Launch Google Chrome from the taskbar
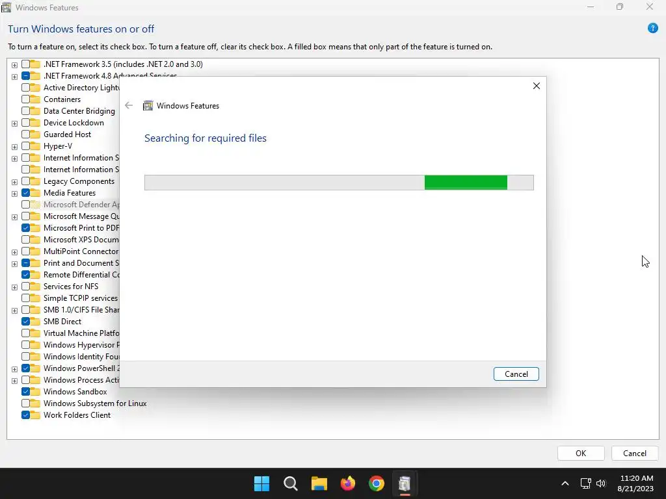Image resolution: width=666 pixels, height=499 pixels. coord(377,483)
